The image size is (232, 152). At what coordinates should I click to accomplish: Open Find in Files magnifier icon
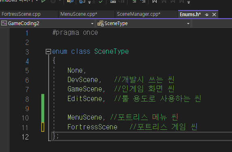[x=70, y=1]
